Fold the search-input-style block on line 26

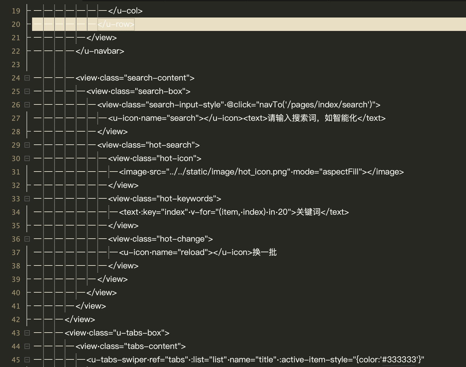pyautogui.click(x=27, y=105)
